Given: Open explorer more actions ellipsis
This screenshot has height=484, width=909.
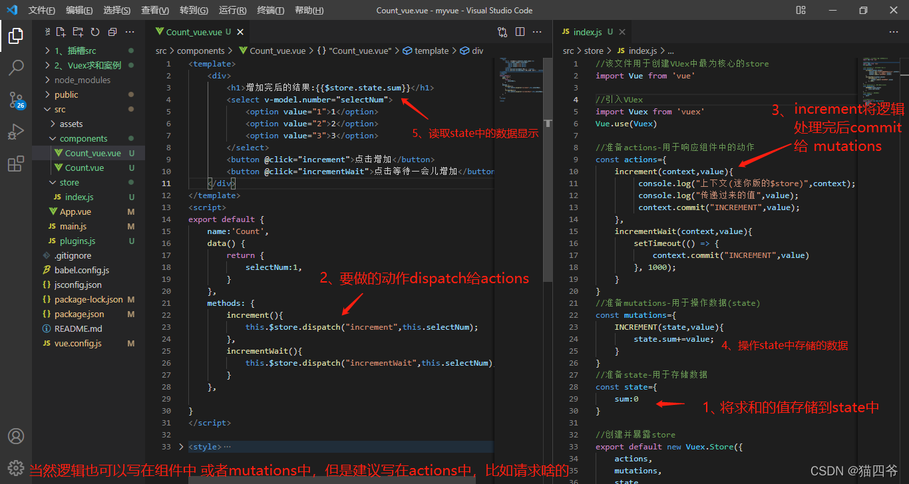Looking at the screenshot, I should [130, 32].
